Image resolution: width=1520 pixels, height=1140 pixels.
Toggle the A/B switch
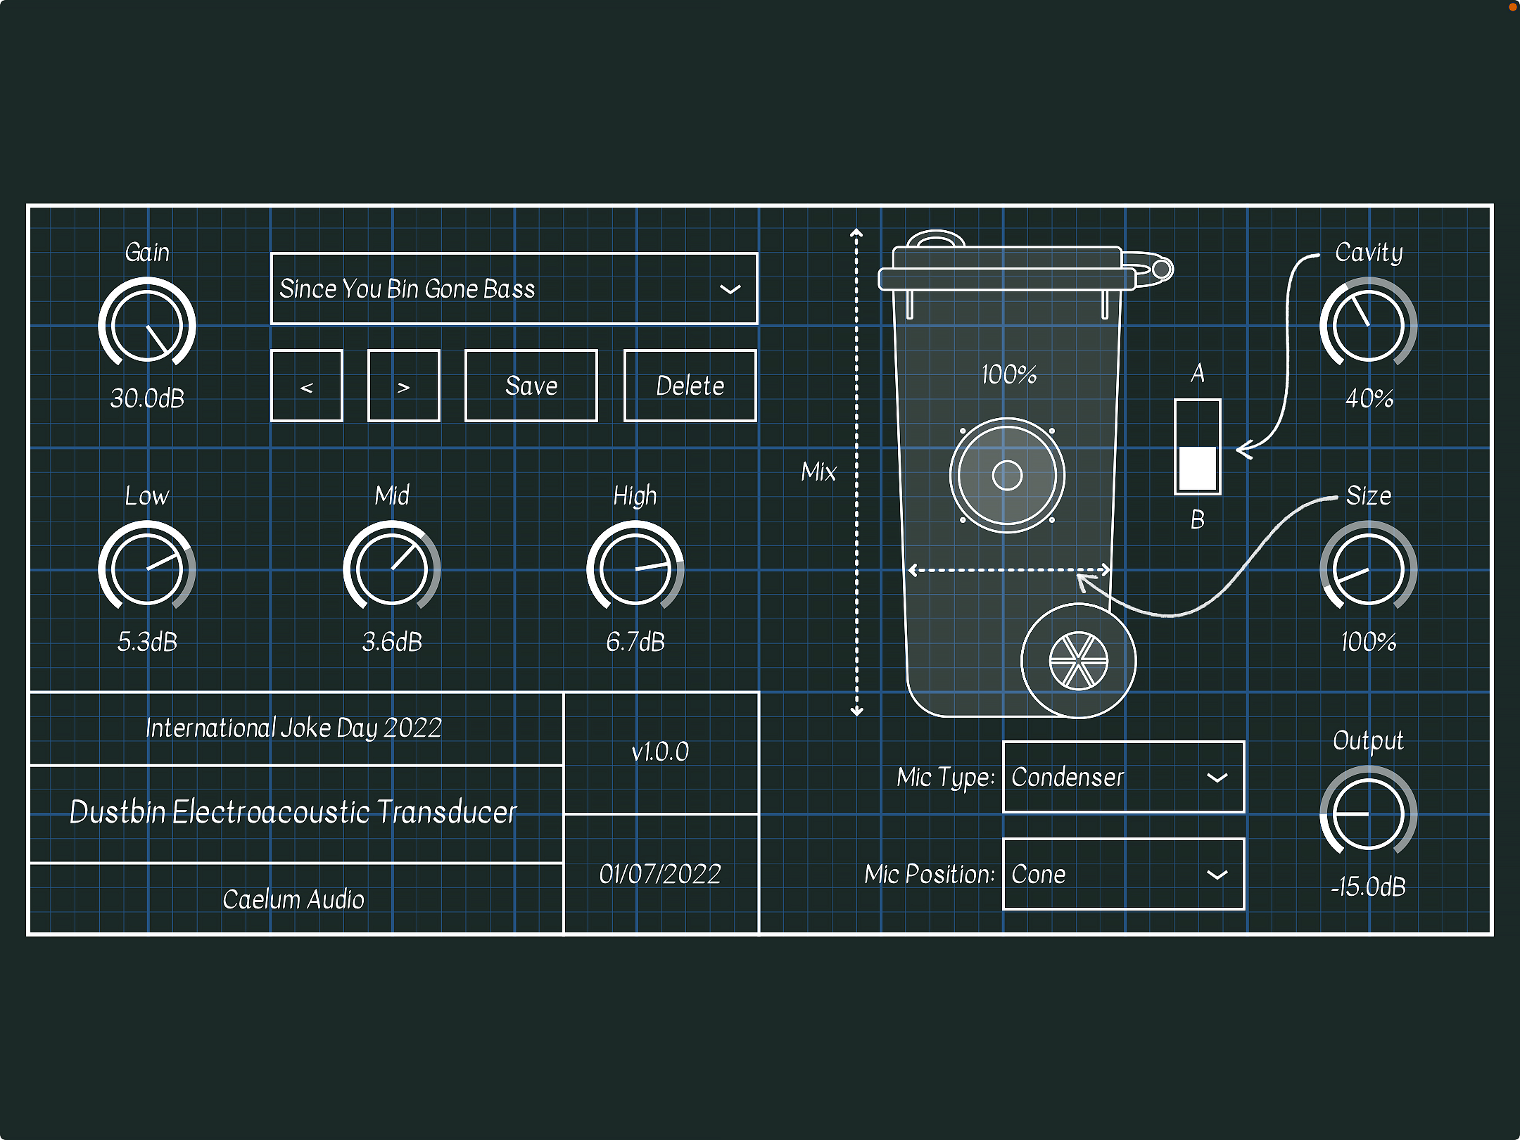tap(1197, 448)
